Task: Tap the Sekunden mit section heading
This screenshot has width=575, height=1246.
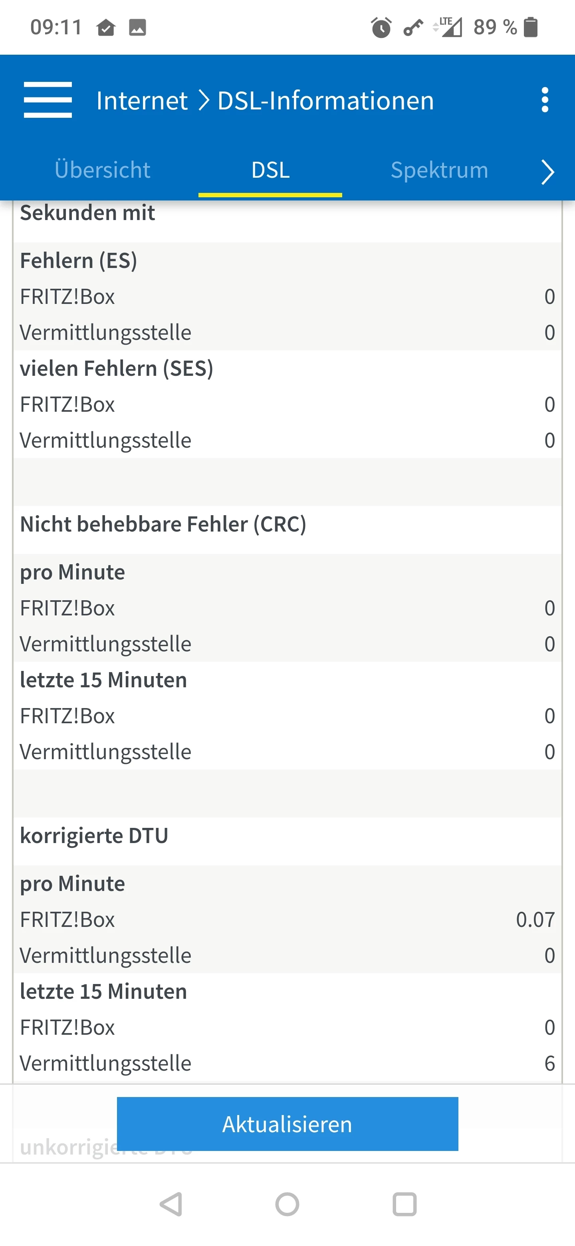Action: [87, 213]
